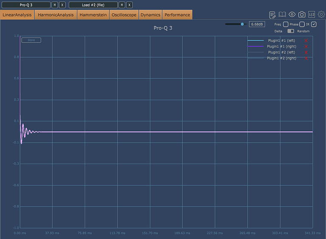Click the eye visibility icon
Viewport: 326px width, 239px height.
292,15
